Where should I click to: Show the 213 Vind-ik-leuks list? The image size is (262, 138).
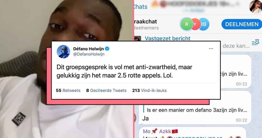click(149, 91)
